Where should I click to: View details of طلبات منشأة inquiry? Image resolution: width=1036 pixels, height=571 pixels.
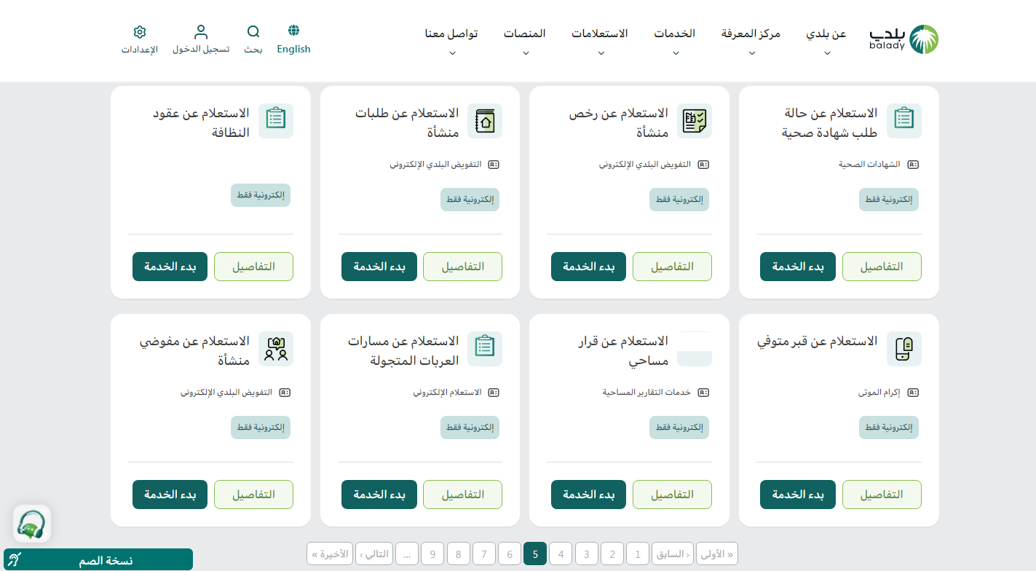pyautogui.click(x=462, y=267)
